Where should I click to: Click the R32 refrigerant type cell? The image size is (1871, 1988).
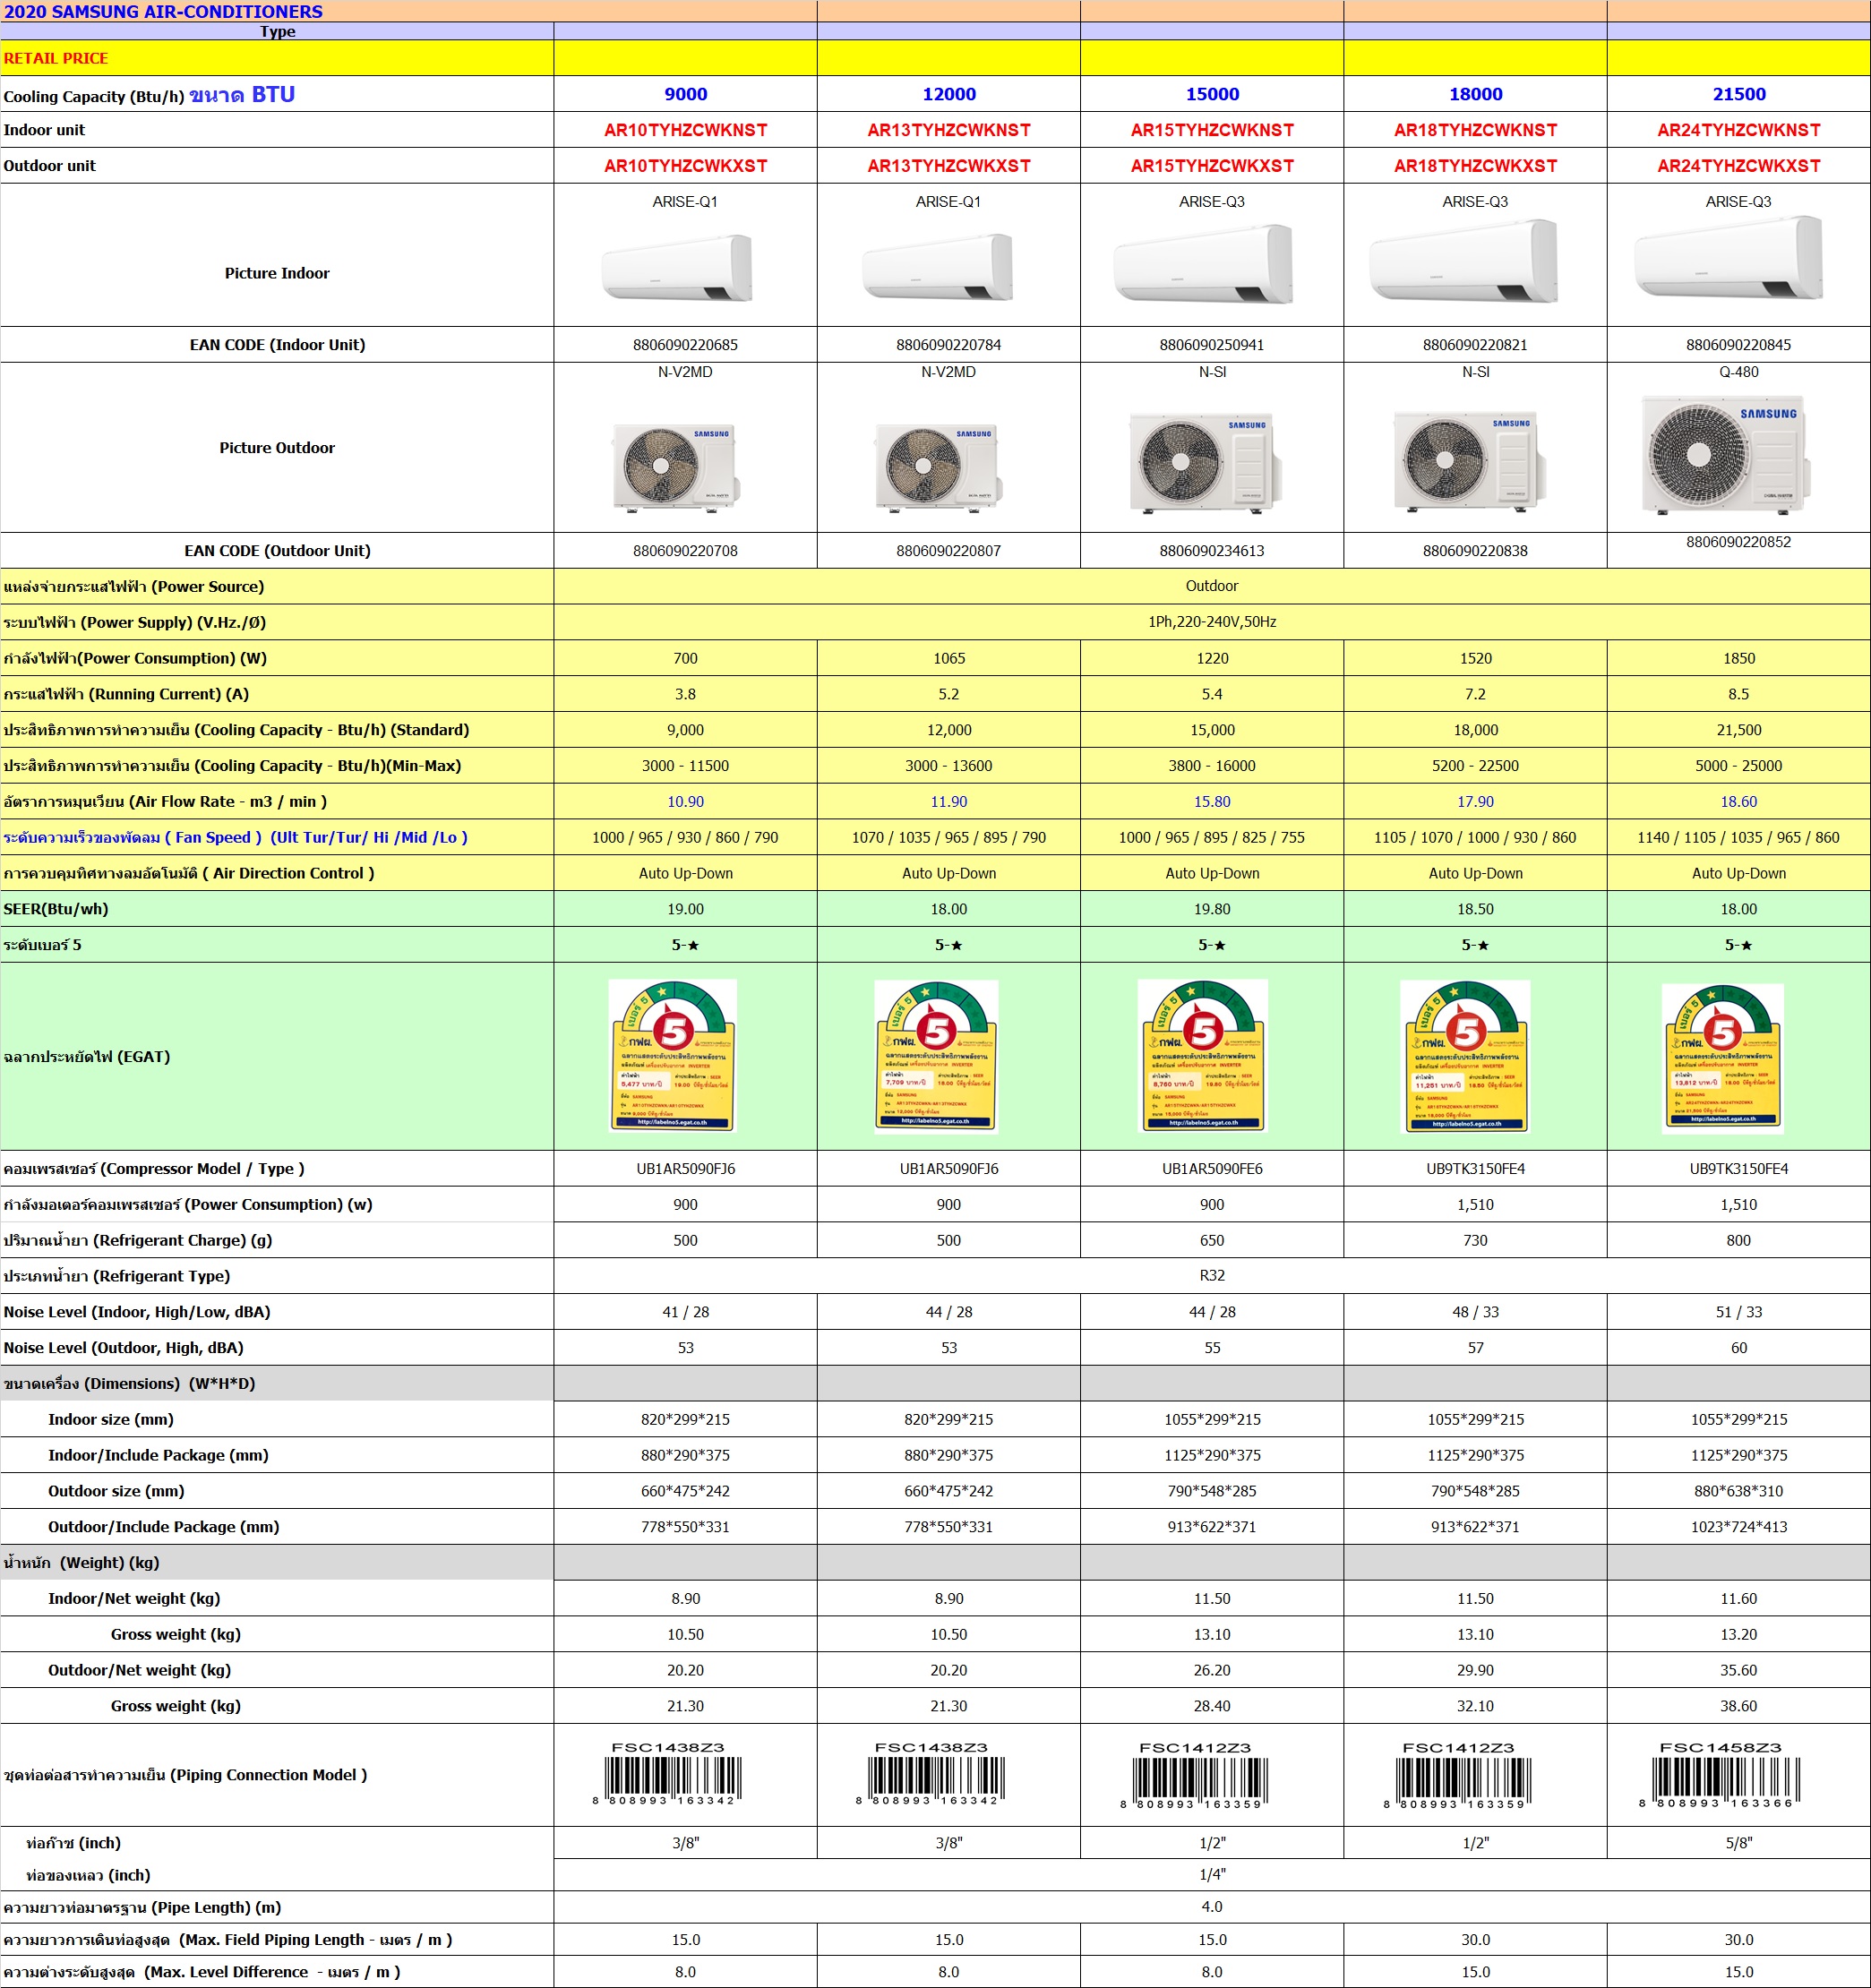(1212, 1276)
